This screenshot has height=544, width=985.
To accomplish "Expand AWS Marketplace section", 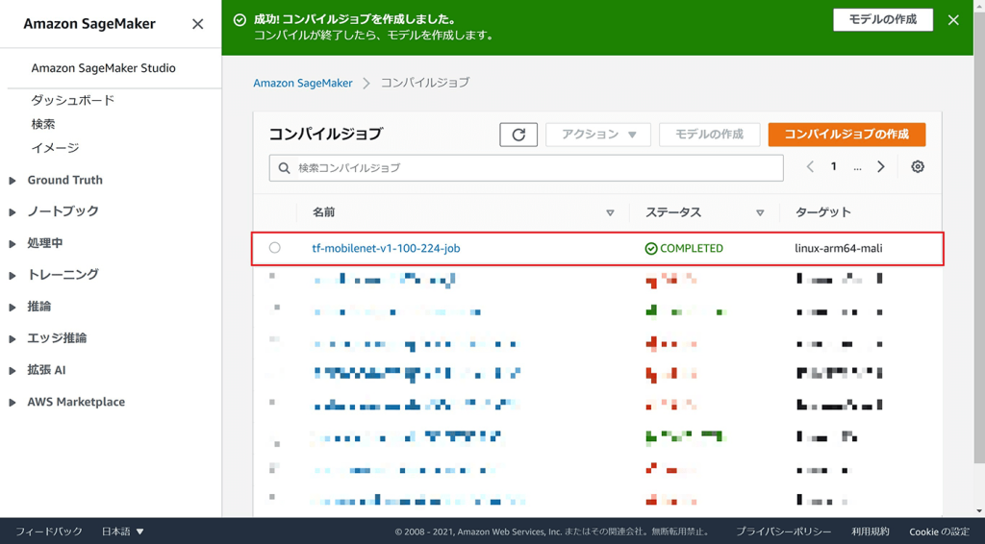I will (12, 403).
